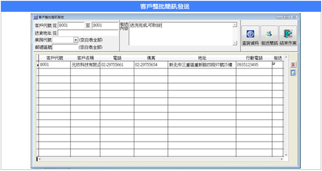This screenshot has height=171, width=322.
Task: Select the address cell of row B001
Action: (202, 64)
